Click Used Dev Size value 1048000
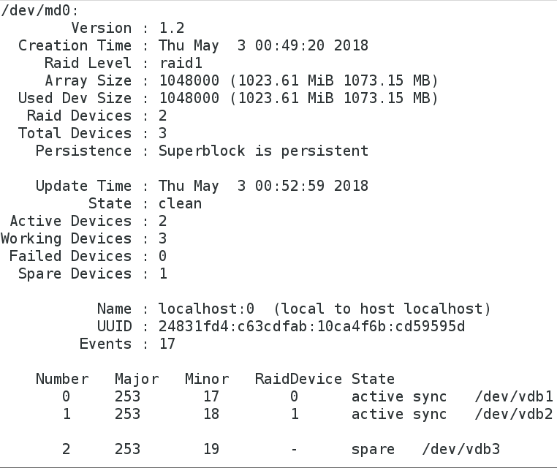Screen dimensions: 557x468 [x=189, y=98]
